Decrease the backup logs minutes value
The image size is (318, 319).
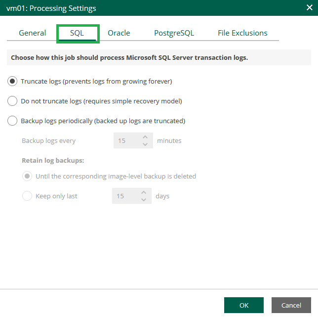[145, 144]
